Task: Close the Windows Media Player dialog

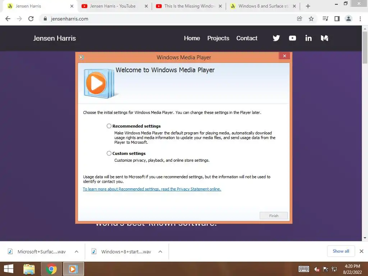Action: click(285, 56)
